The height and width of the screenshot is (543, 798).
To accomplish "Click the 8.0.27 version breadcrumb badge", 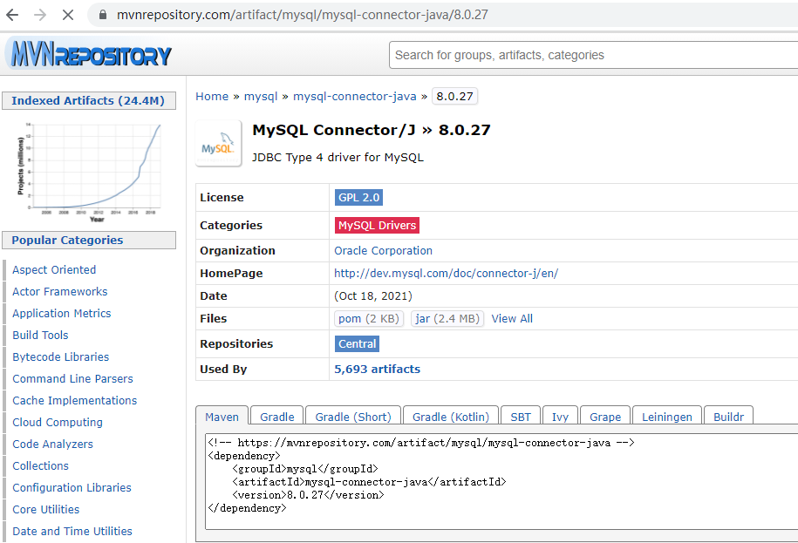I will click(x=454, y=96).
